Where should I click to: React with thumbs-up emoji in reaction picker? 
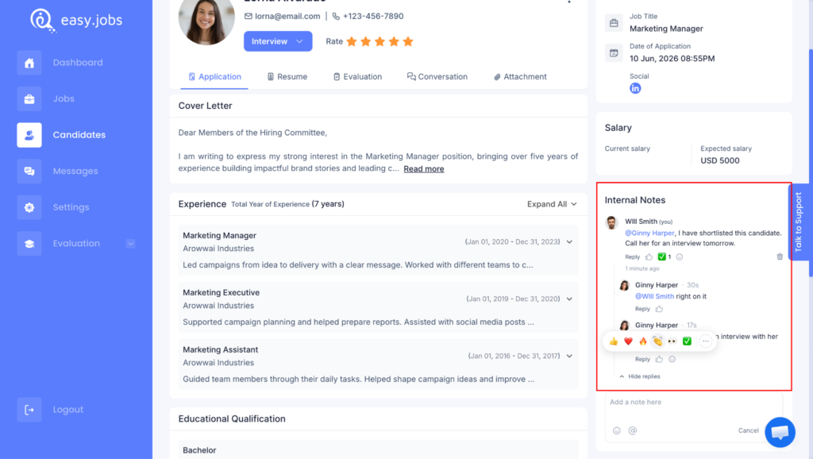pos(614,341)
